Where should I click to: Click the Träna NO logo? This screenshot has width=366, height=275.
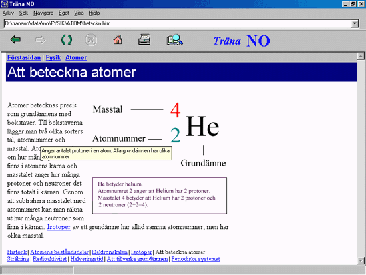click(242, 41)
